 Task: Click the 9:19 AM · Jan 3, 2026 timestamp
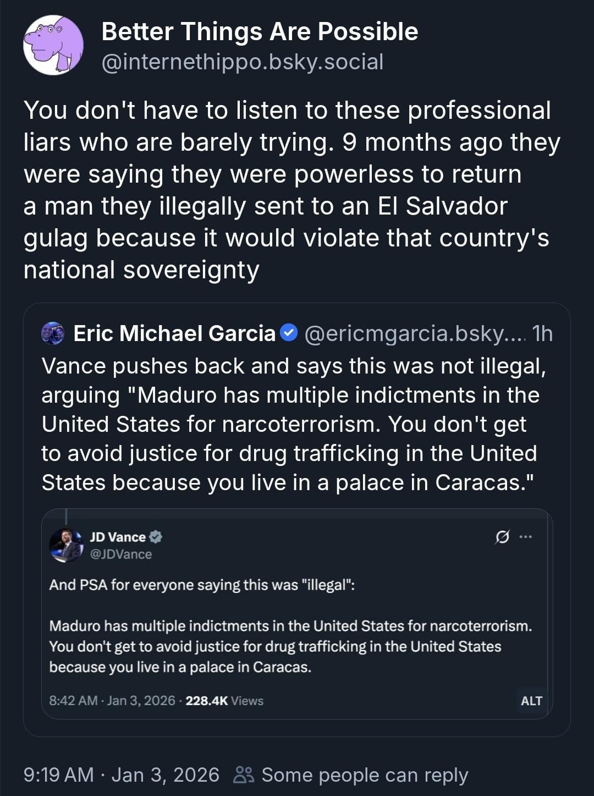pyautogui.click(x=121, y=775)
